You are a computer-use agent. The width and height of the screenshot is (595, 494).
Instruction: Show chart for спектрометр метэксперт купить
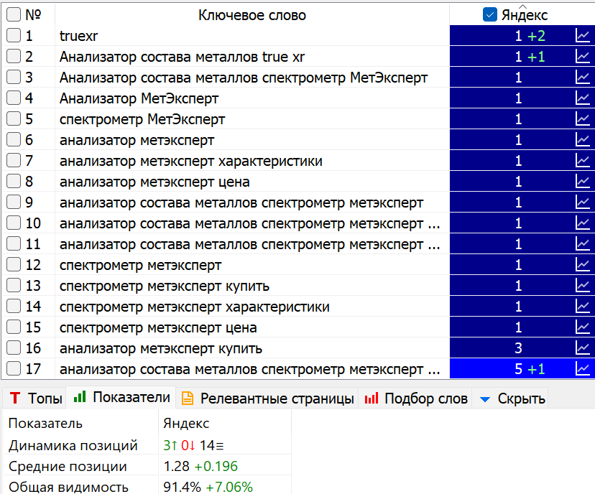click(x=583, y=286)
